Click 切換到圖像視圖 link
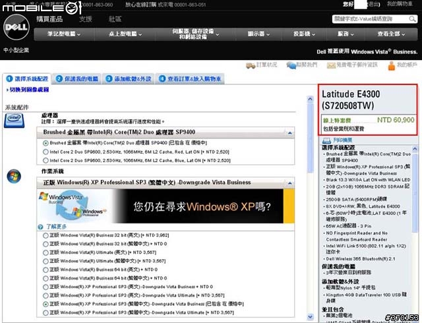This screenshot has width=422, height=323. (28, 90)
